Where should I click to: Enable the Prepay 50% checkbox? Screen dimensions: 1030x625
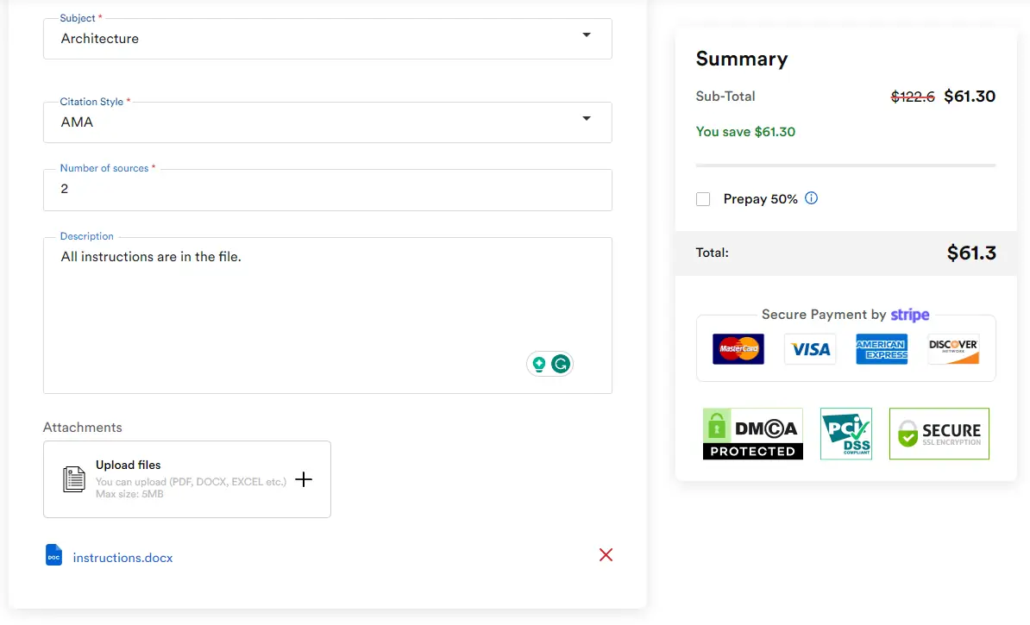tap(703, 199)
